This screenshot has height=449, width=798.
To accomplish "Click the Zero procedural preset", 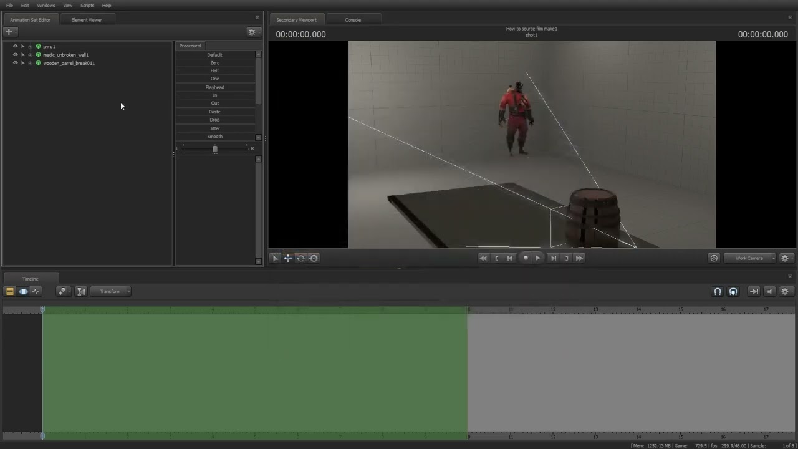I will point(215,63).
